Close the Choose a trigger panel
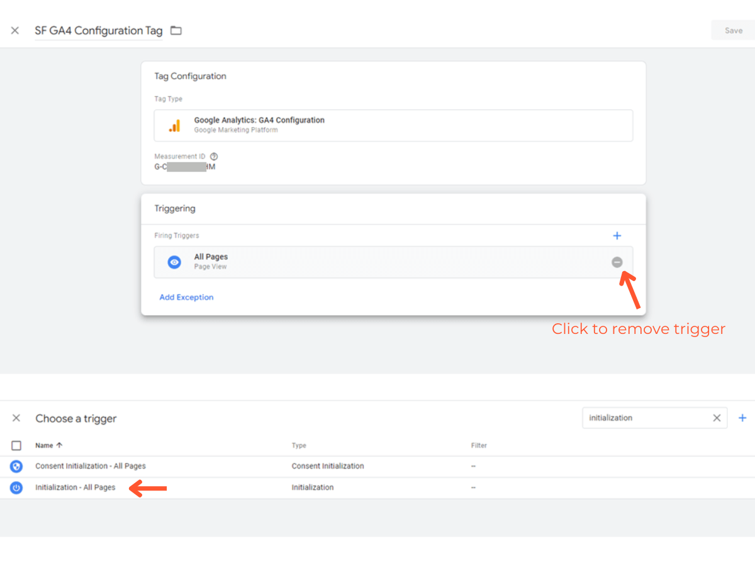The width and height of the screenshot is (755, 566). point(16,418)
